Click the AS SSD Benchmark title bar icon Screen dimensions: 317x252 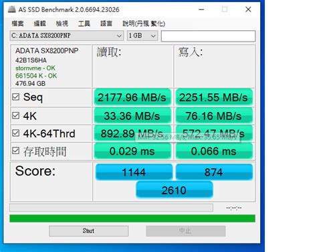(x=11, y=9)
